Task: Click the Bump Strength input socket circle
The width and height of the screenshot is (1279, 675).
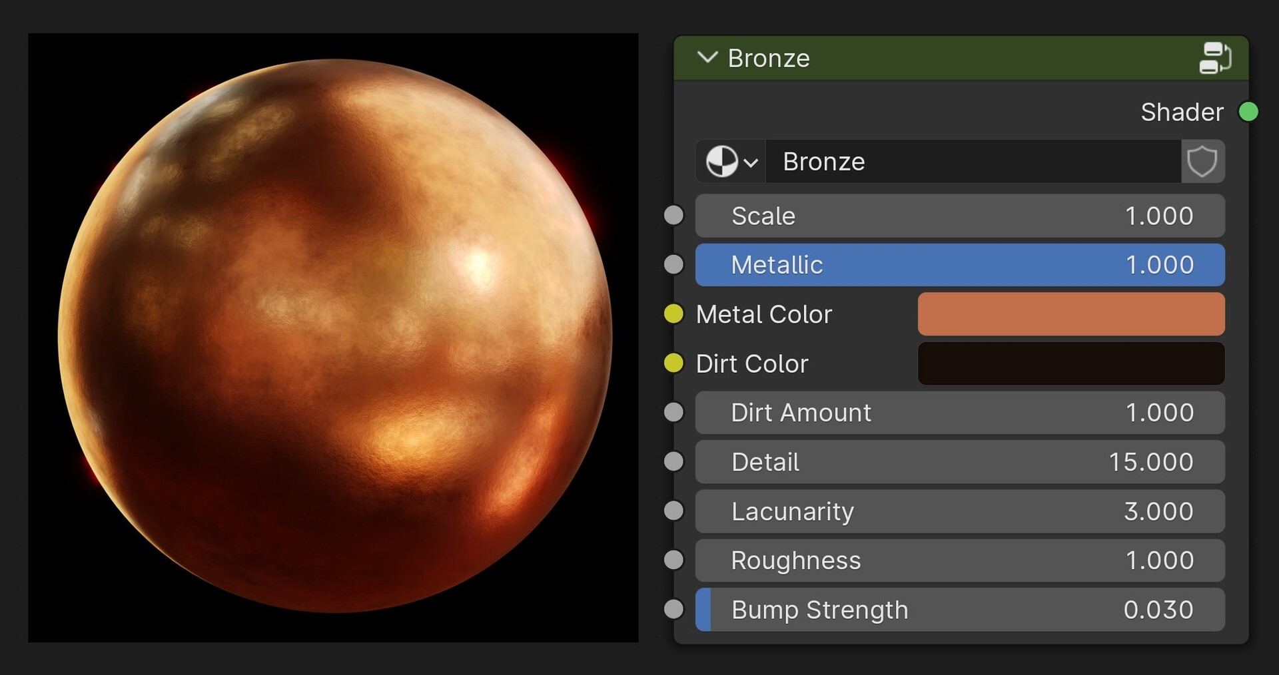Action: tap(673, 608)
